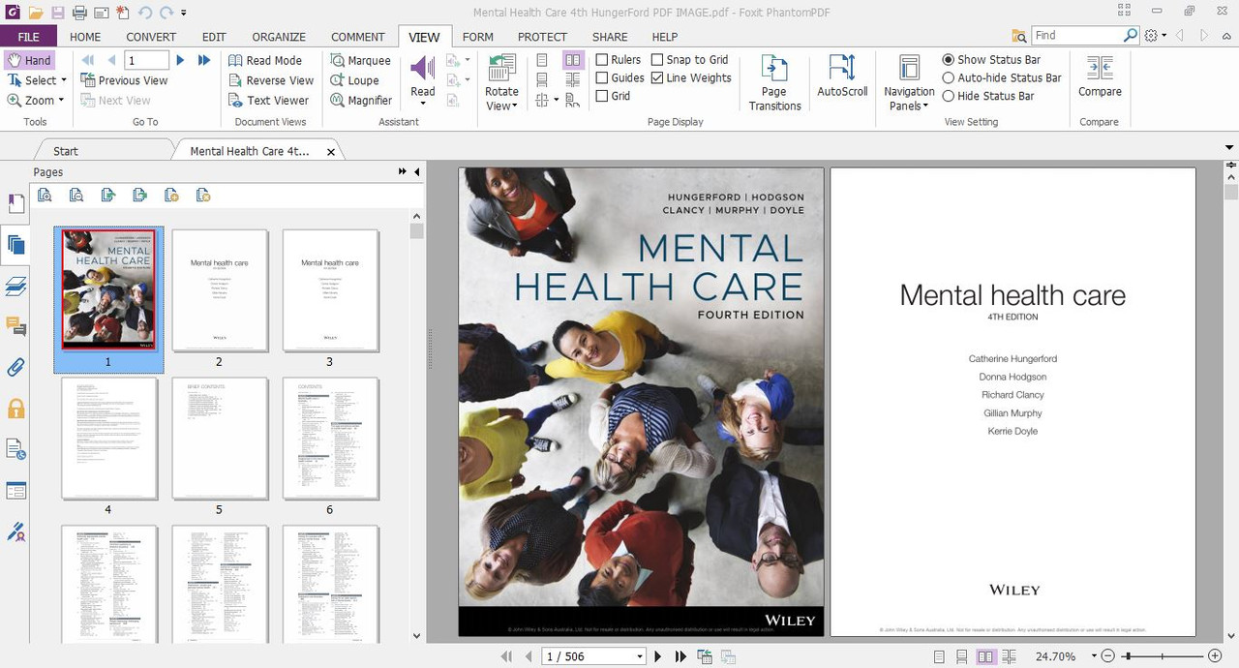Select Hide Status Bar option
The height and width of the screenshot is (668, 1239).
(x=948, y=96)
